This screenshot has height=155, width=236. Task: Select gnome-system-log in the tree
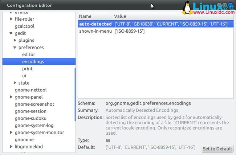click(34, 126)
